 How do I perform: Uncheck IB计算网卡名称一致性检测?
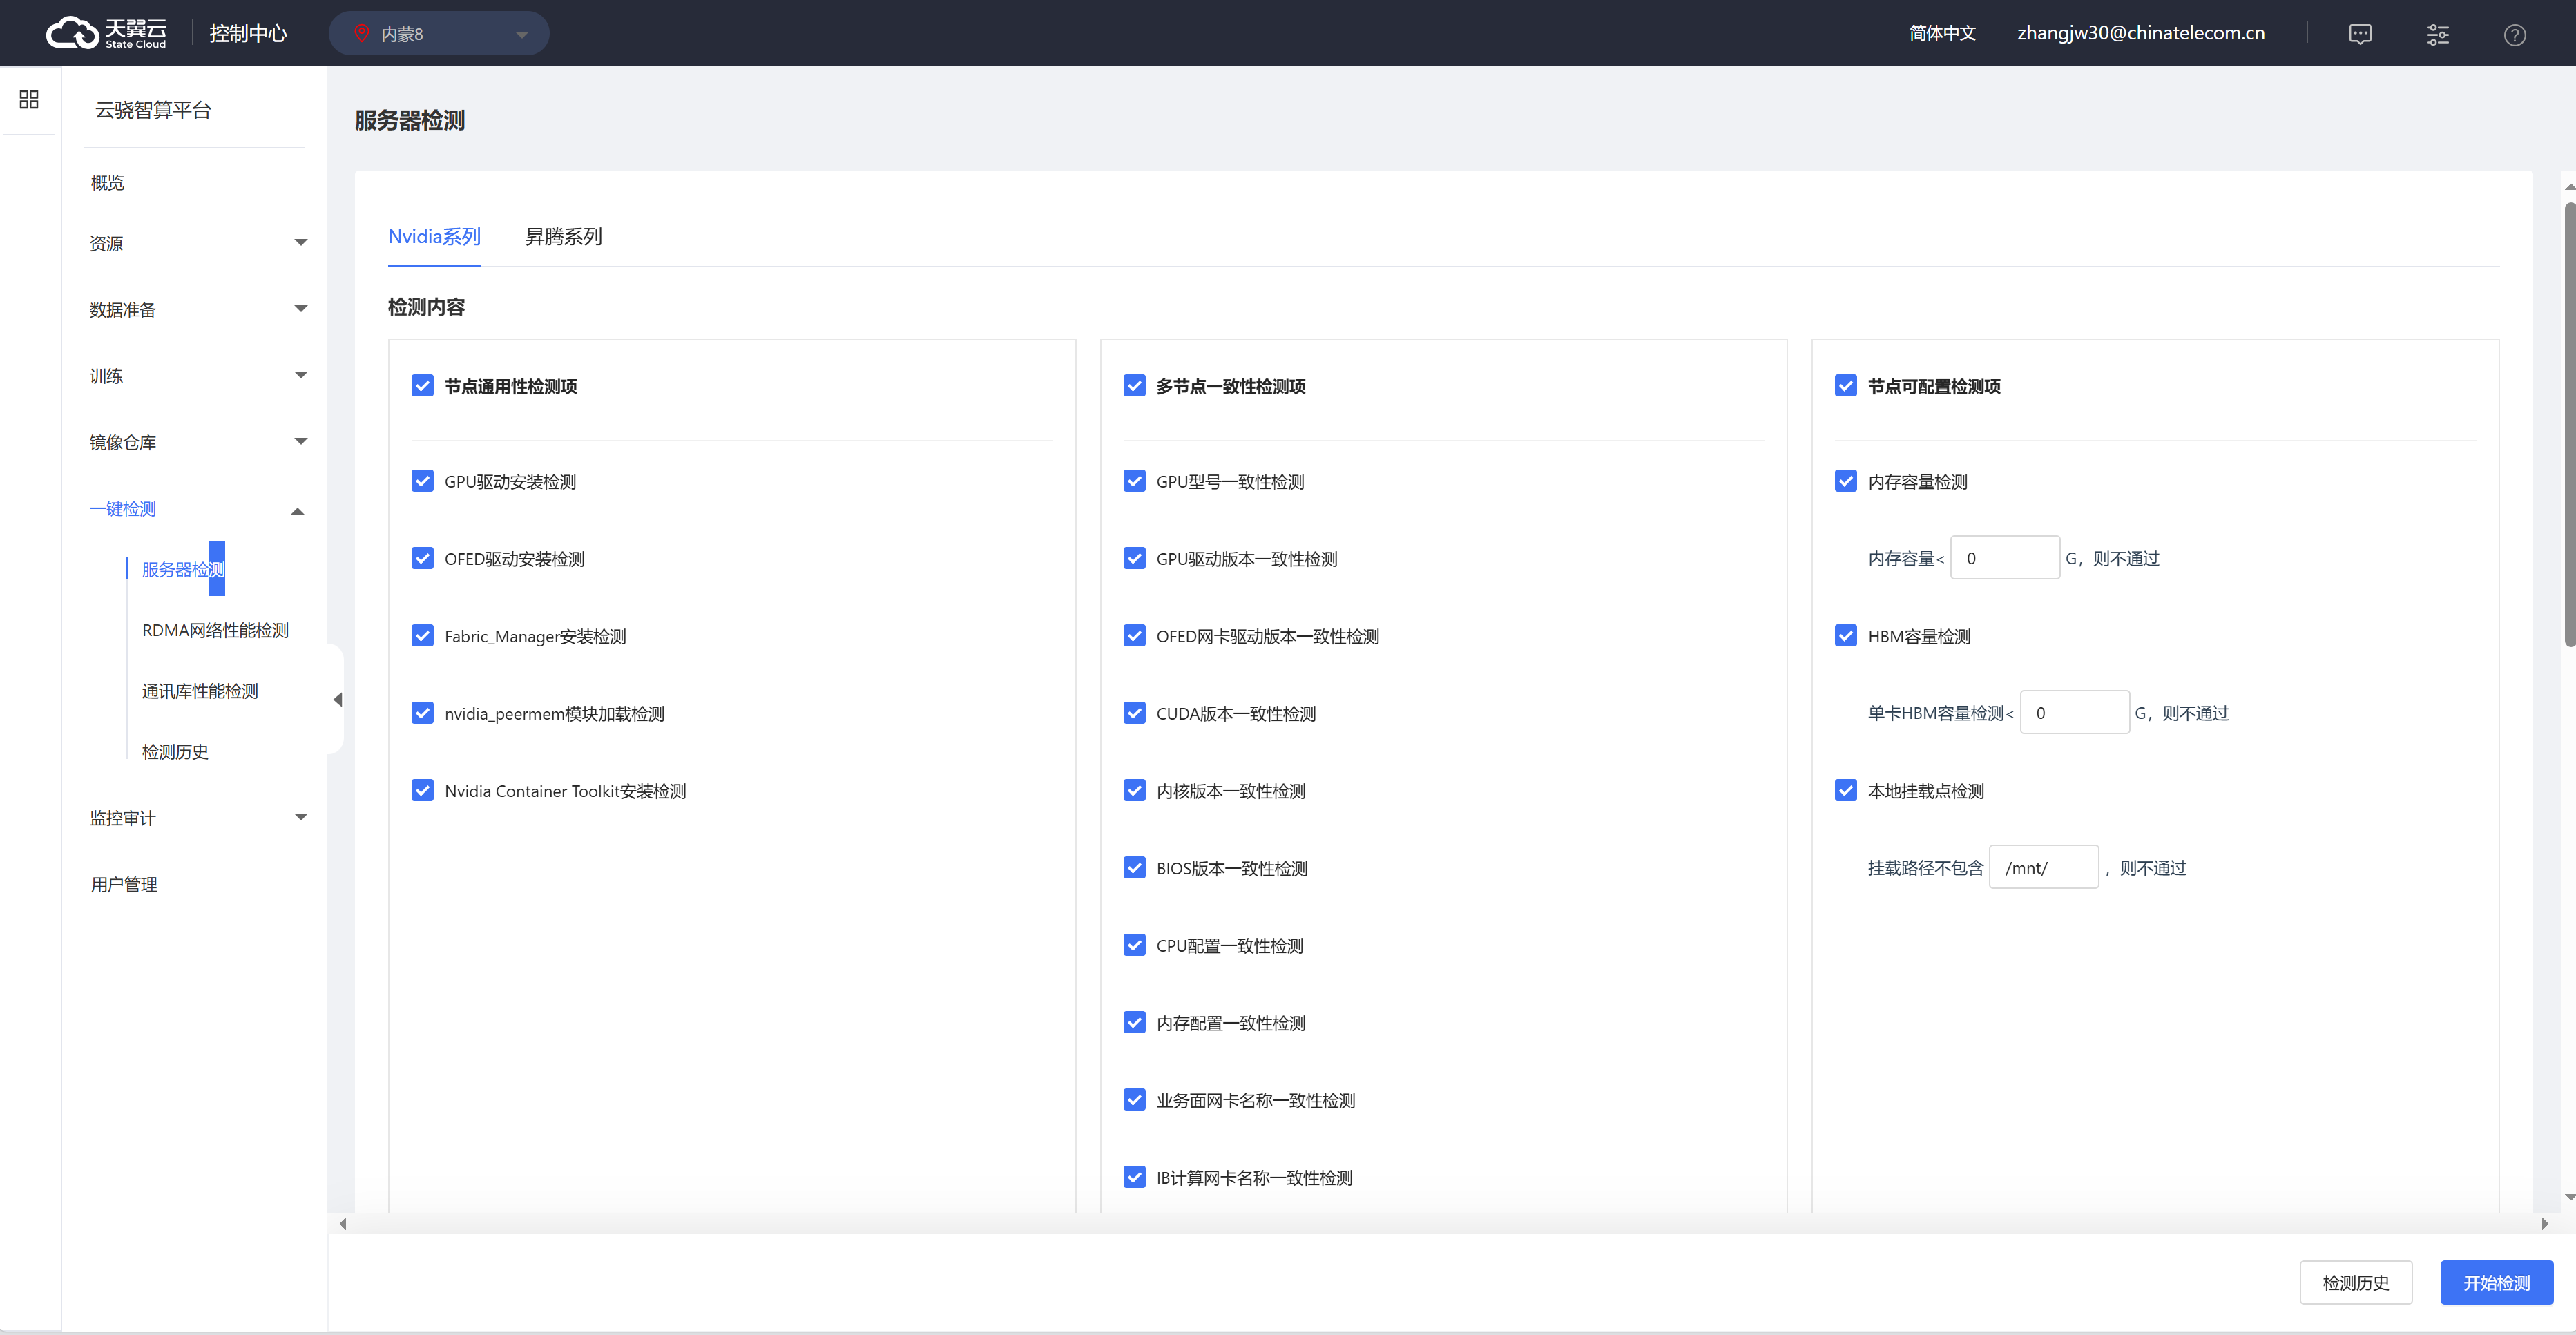pyautogui.click(x=1134, y=1177)
